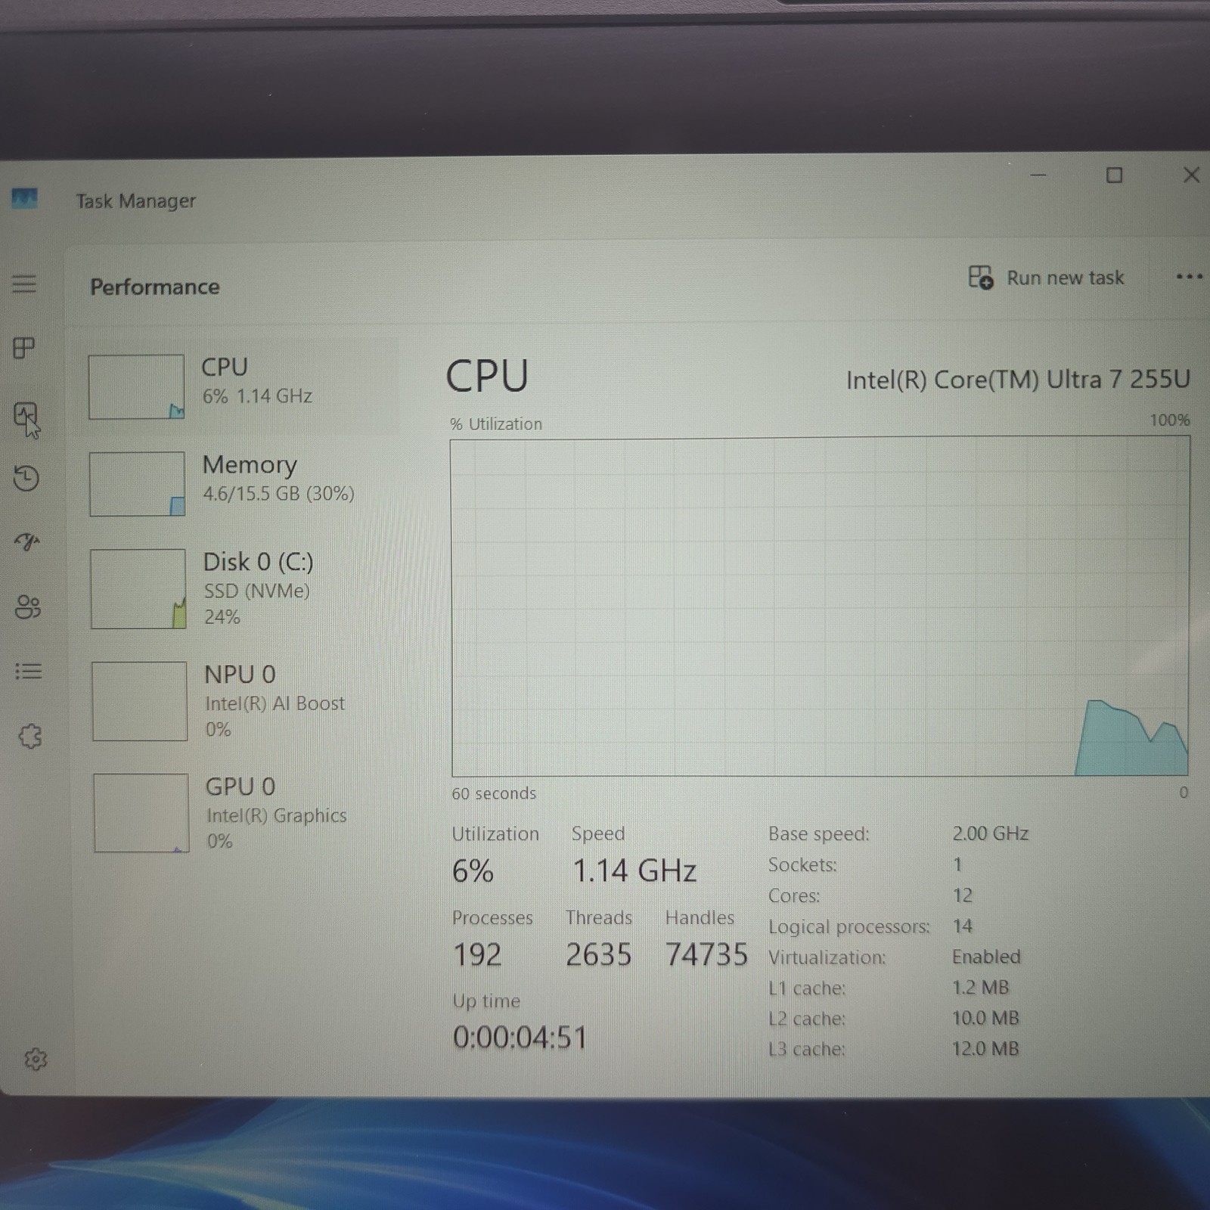Select the Disk 0 (C:) entry
1210x1210 pixels.
[237, 588]
